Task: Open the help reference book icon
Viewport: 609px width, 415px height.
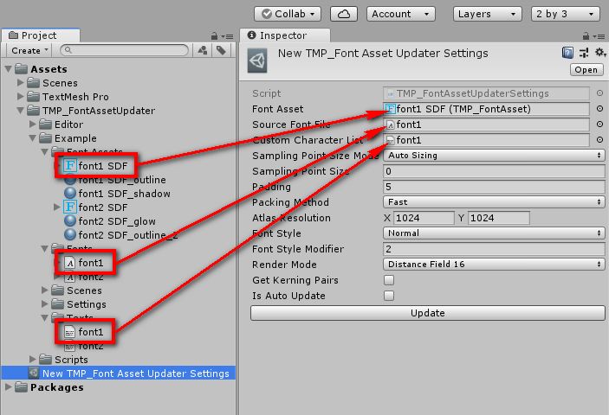Action: click(x=567, y=53)
